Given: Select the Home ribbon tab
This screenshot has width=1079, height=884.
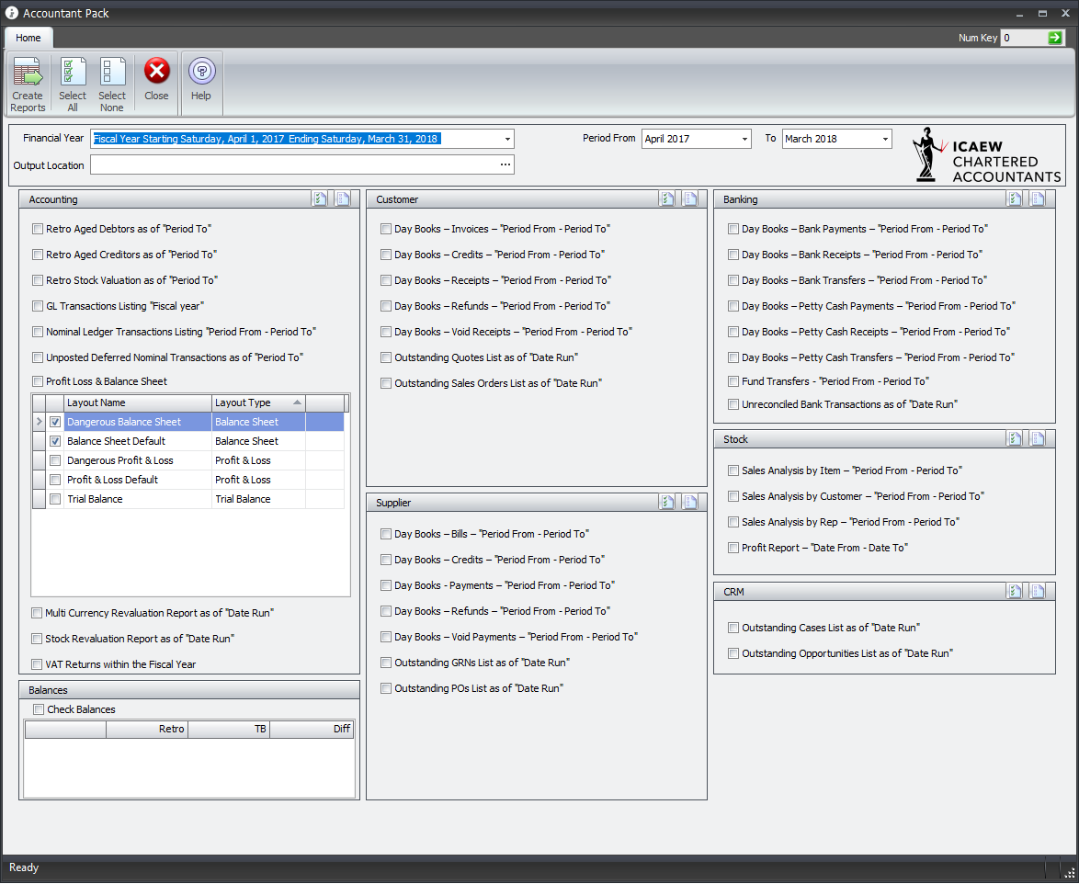Looking at the screenshot, I should pyautogui.click(x=28, y=38).
